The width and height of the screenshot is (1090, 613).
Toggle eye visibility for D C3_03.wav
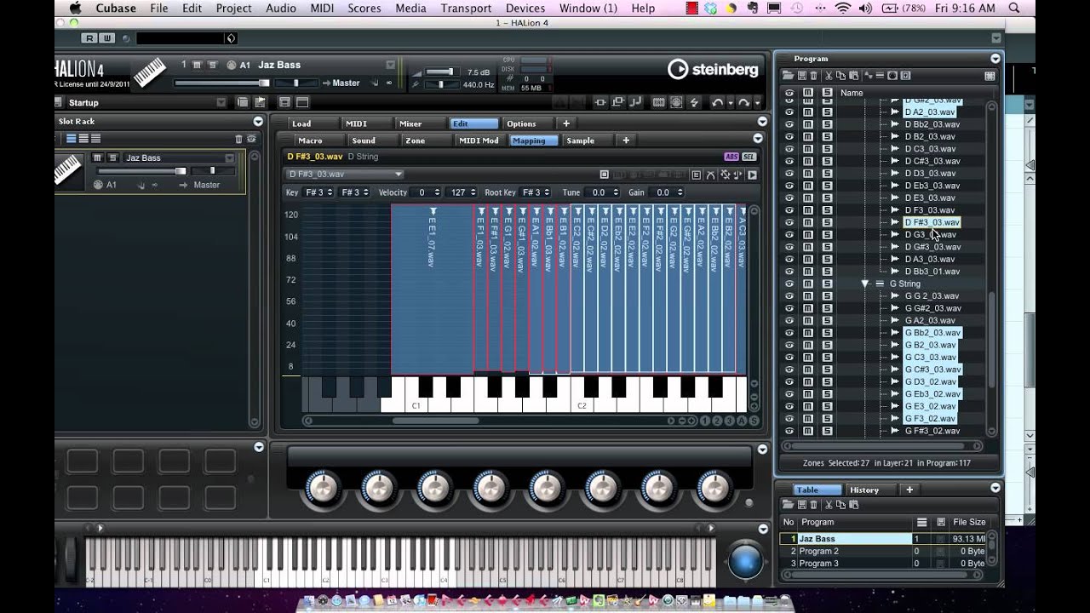789,149
